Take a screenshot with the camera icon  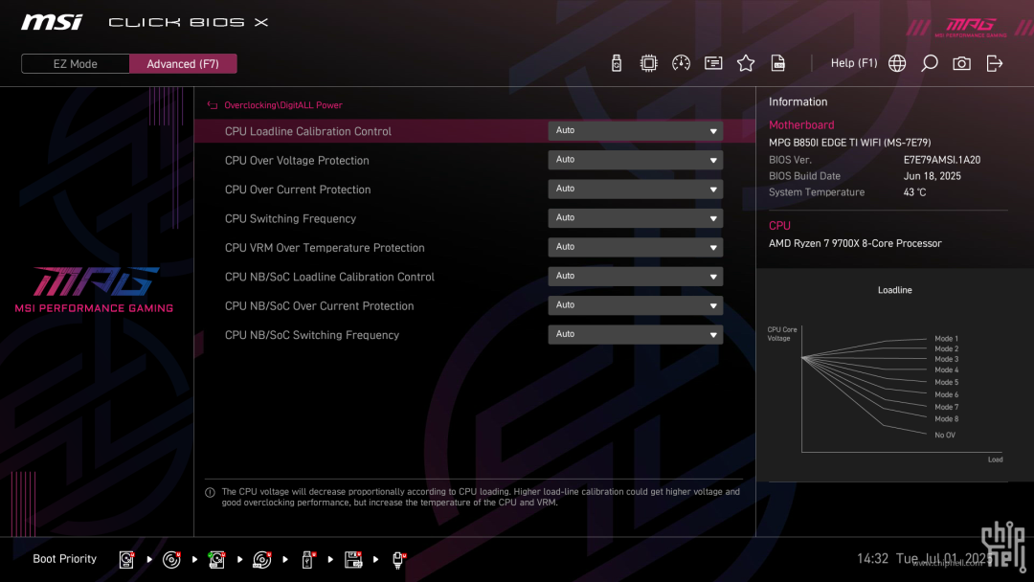961,63
